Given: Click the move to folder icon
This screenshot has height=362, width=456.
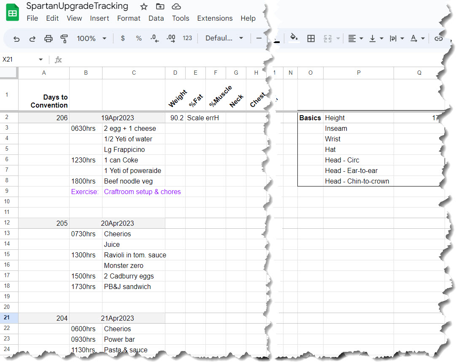Looking at the screenshot, I should point(160,6).
